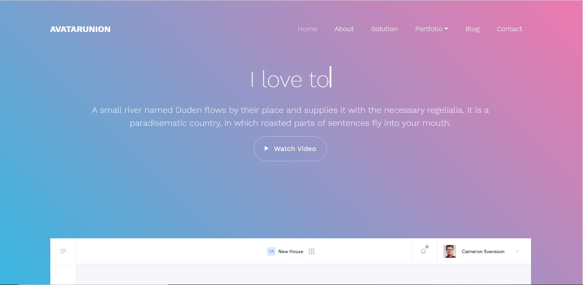Click the paragraph about river Duden

[290, 116]
